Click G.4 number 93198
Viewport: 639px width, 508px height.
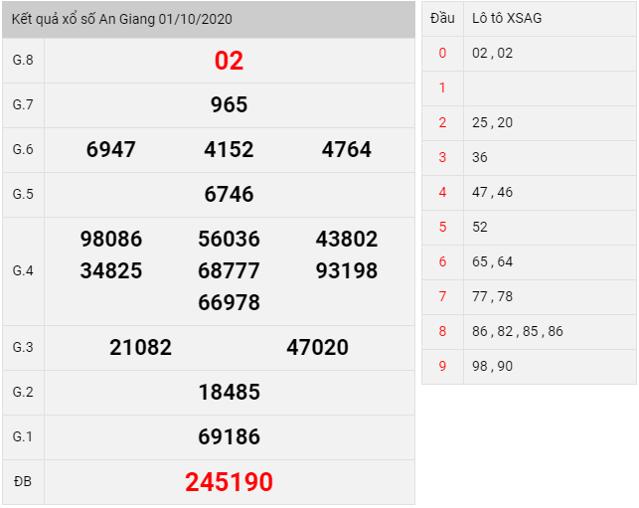coord(347,270)
